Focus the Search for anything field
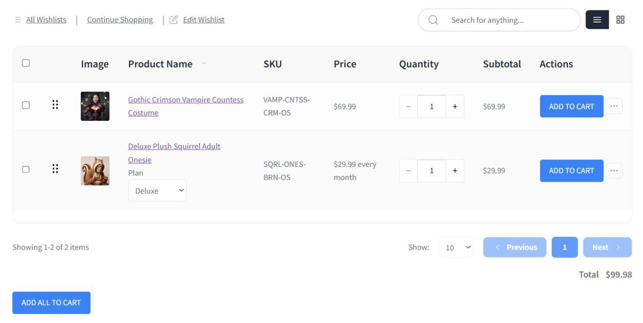 tap(499, 20)
